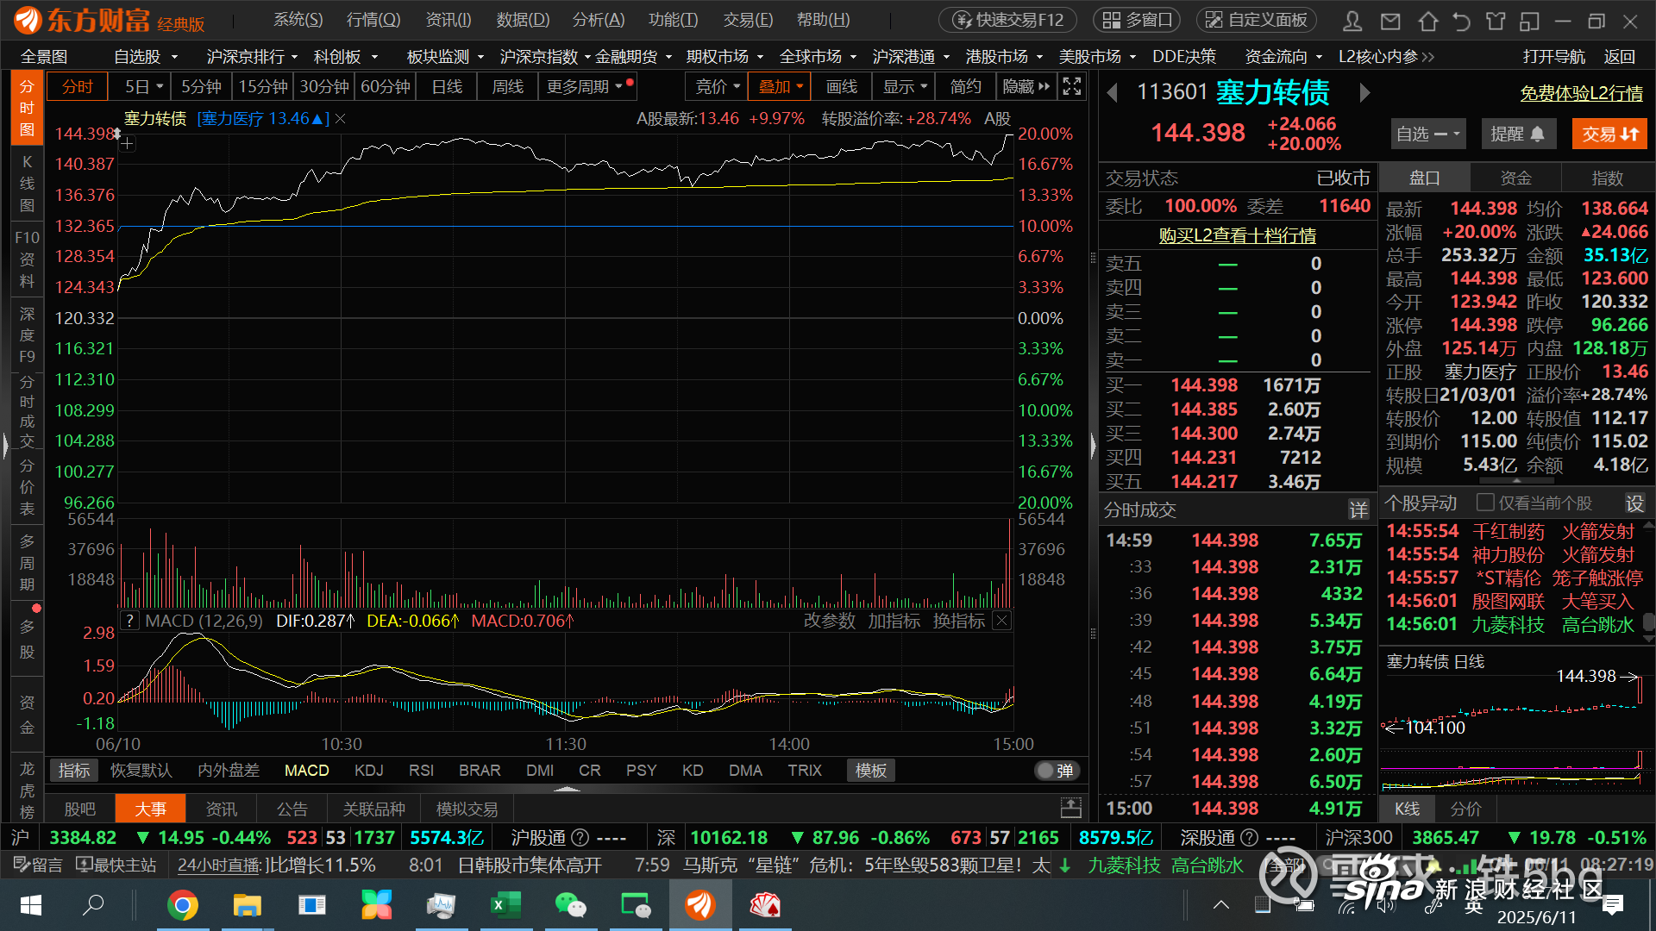Viewport: 1656px width, 931px height.
Task: Switch to 东方财富 app in taskbar
Action: [699, 905]
